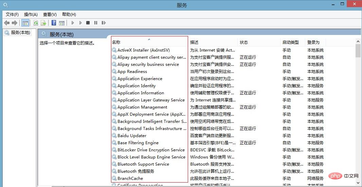Pause the service with the pause icon
The height and width of the screenshot is (187, 362).
click(95, 23)
